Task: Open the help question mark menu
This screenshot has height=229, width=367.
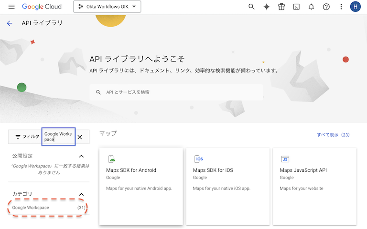Action: 326,7
